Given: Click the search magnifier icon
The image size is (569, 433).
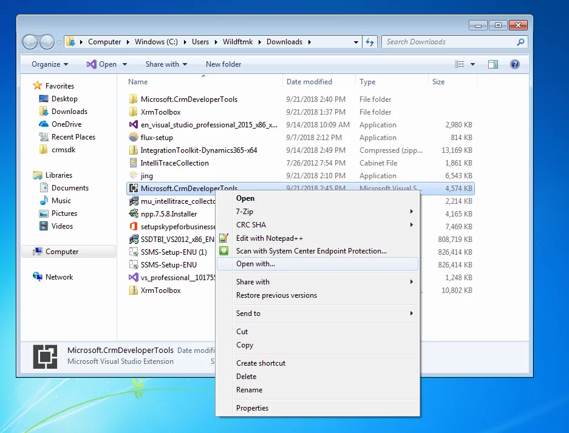Looking at the screenshot, I should tap(520, 42).
